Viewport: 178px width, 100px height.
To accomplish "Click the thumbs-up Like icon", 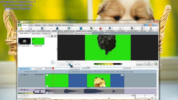I will point(143,25).
